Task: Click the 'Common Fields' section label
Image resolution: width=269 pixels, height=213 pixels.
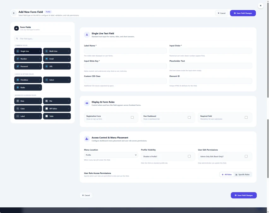Action: coord(21,45)
